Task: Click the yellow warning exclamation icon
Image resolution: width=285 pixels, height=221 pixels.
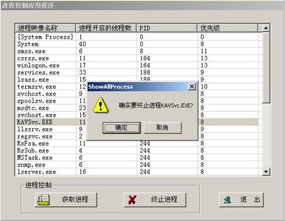Action: tap(100, 105)
